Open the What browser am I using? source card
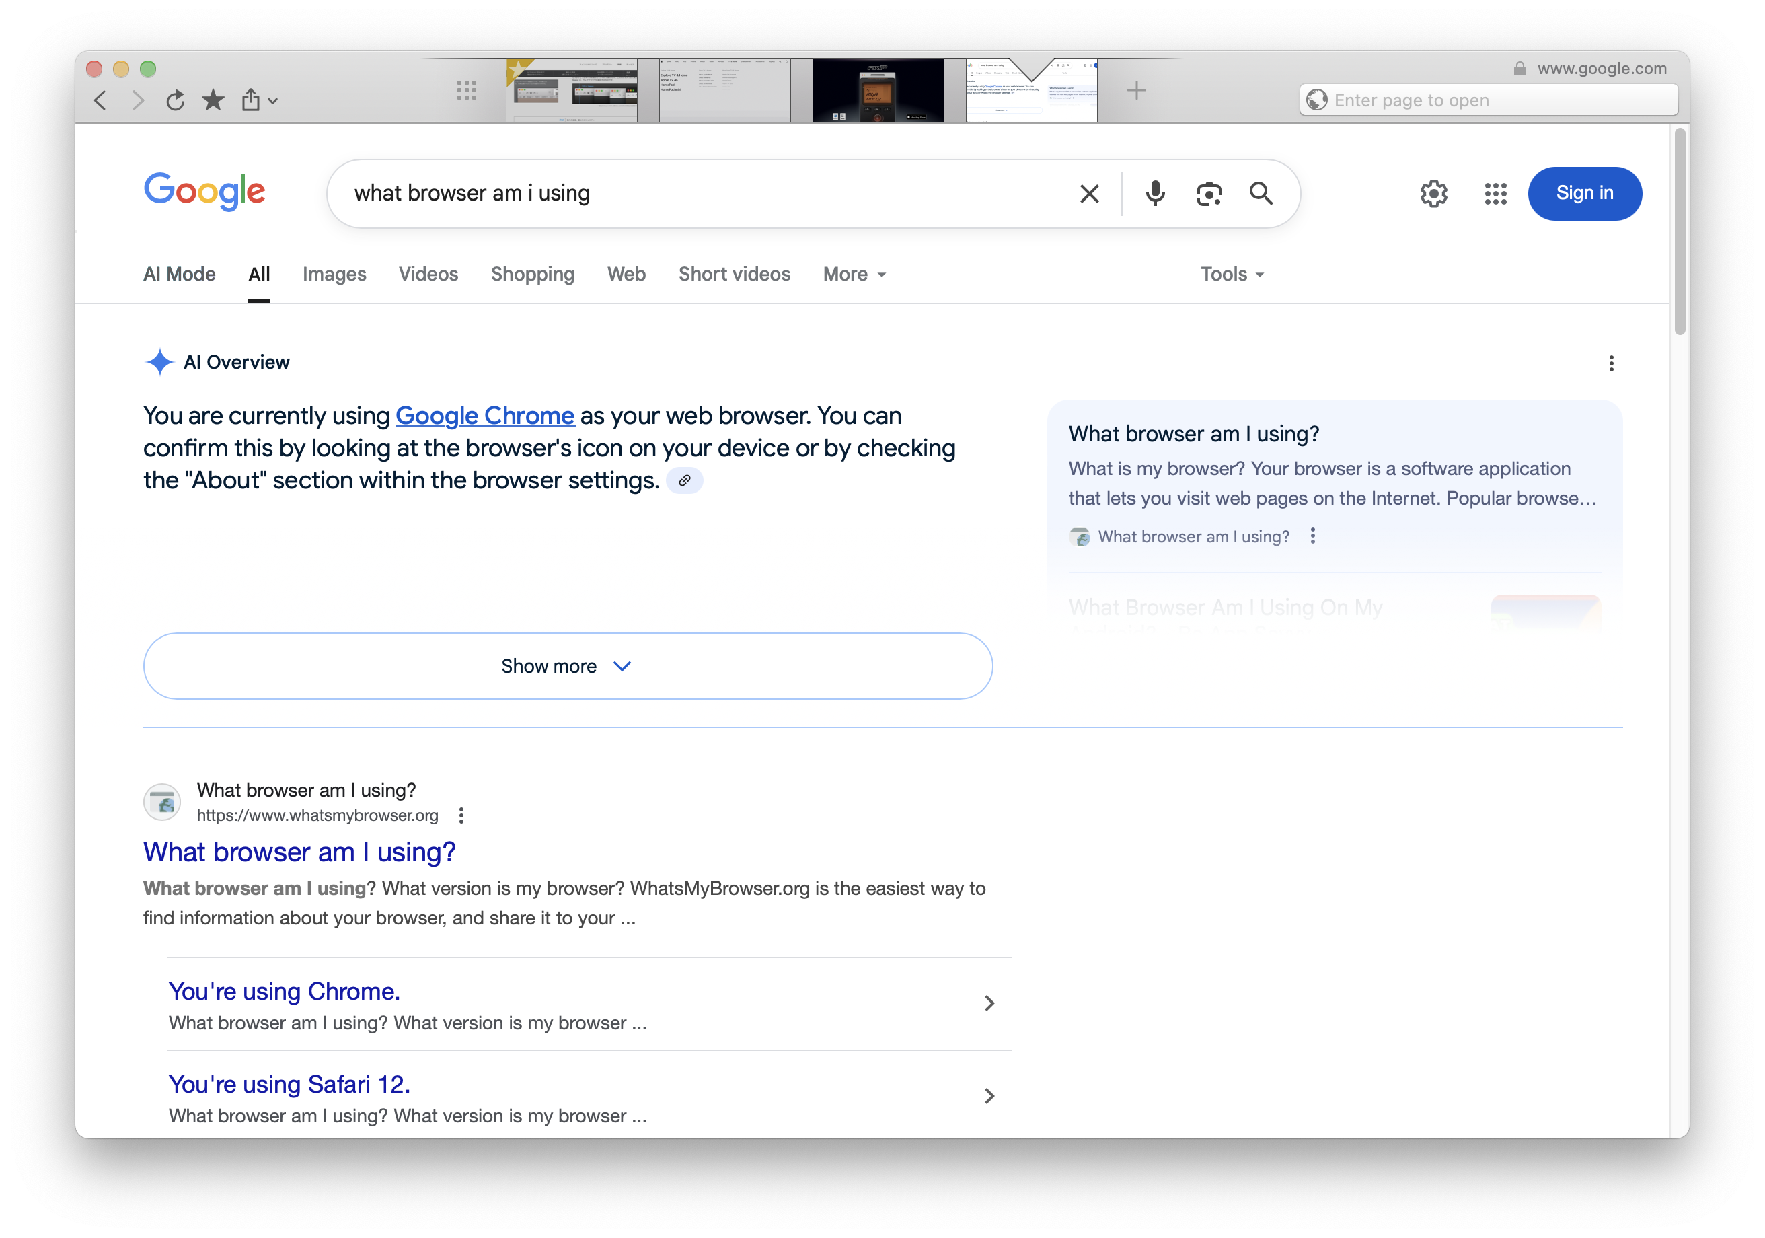 pyautogui.click(x=1335, y=485)
